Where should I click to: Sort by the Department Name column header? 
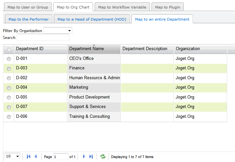pos(94,49)
